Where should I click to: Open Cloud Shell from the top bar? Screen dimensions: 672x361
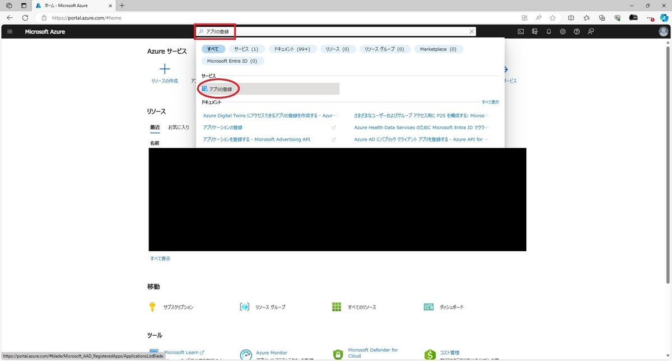tap(521, 31)
